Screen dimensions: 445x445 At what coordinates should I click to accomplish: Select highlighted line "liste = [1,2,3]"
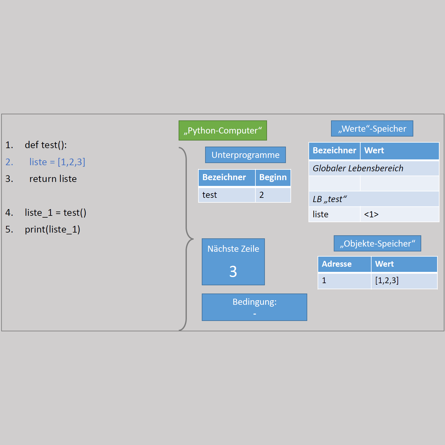tap(57, 162)
